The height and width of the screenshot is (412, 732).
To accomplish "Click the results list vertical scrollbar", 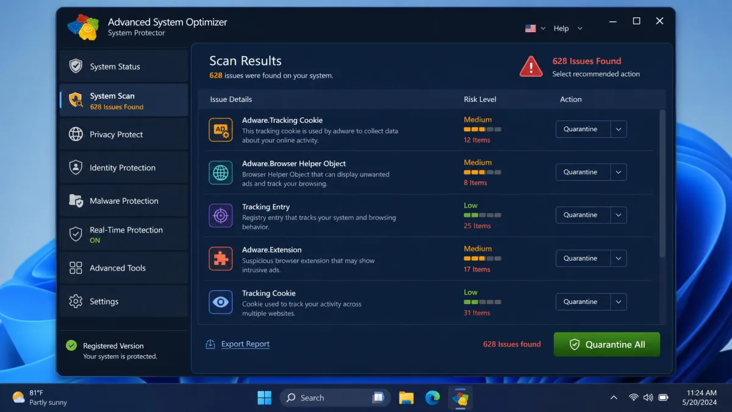I will coord(662,183).
